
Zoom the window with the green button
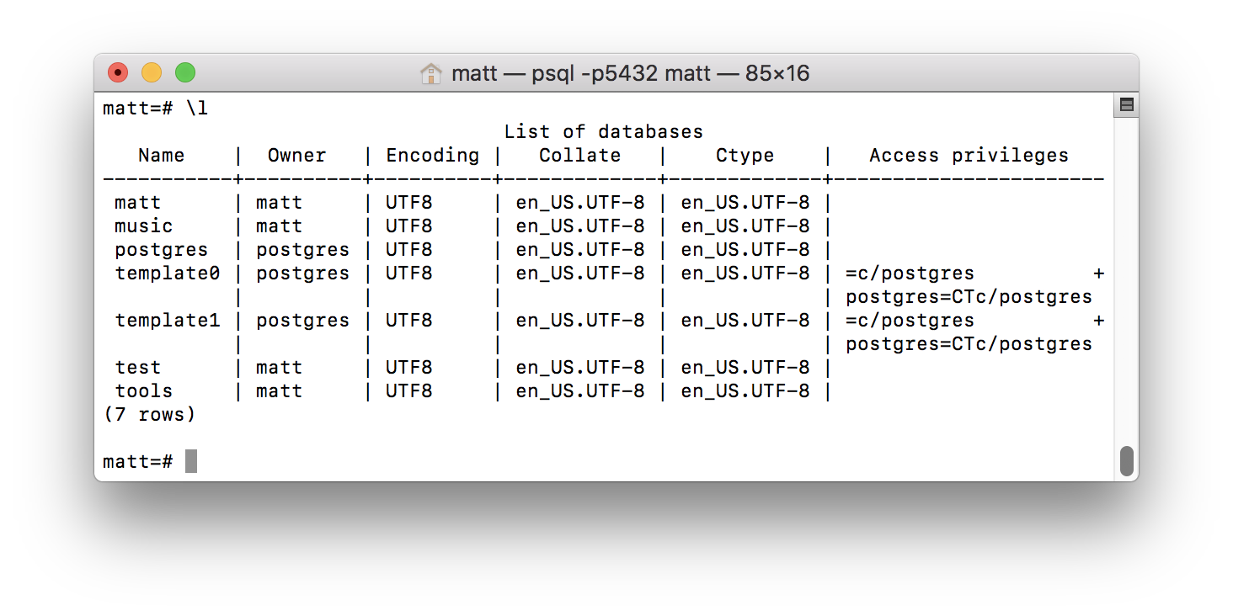(x=184, y=72)
